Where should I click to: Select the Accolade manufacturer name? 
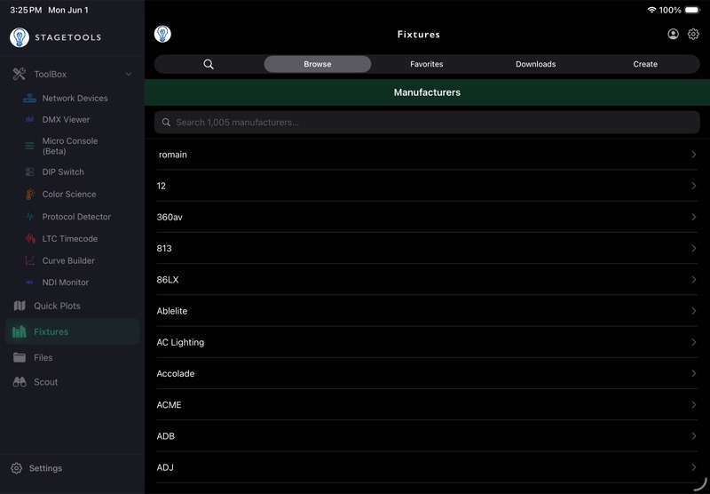[176, 373]
